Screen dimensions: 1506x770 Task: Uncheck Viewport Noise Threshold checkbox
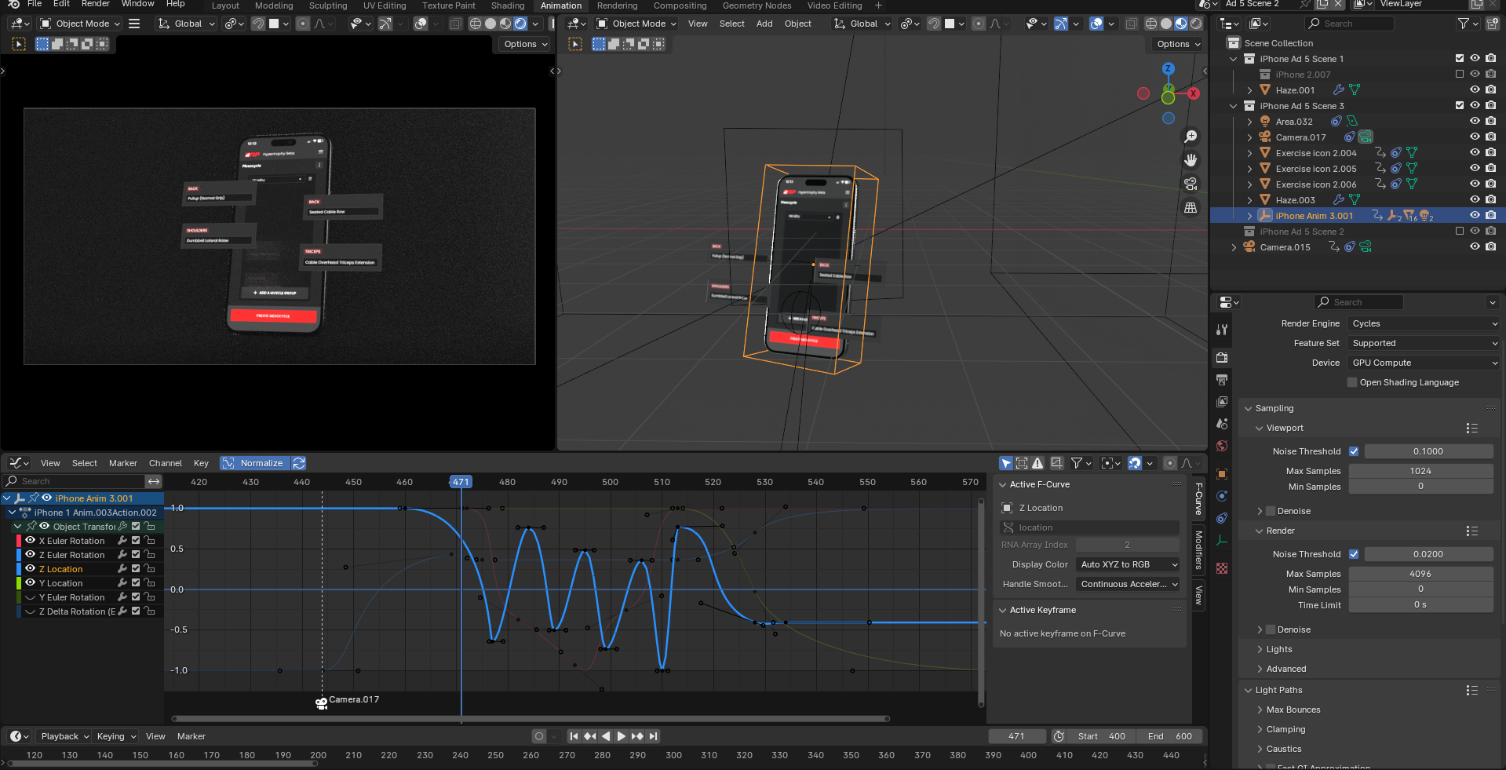click(x=1354, y=451)
